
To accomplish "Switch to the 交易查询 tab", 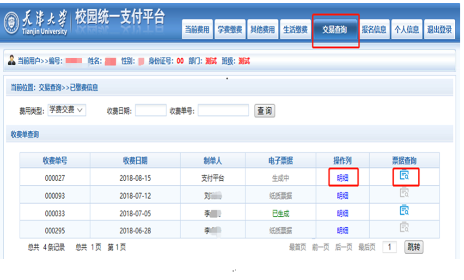I will click(x=335, y=30).
